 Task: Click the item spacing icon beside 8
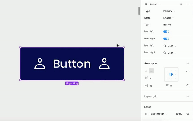coord(146,78)
